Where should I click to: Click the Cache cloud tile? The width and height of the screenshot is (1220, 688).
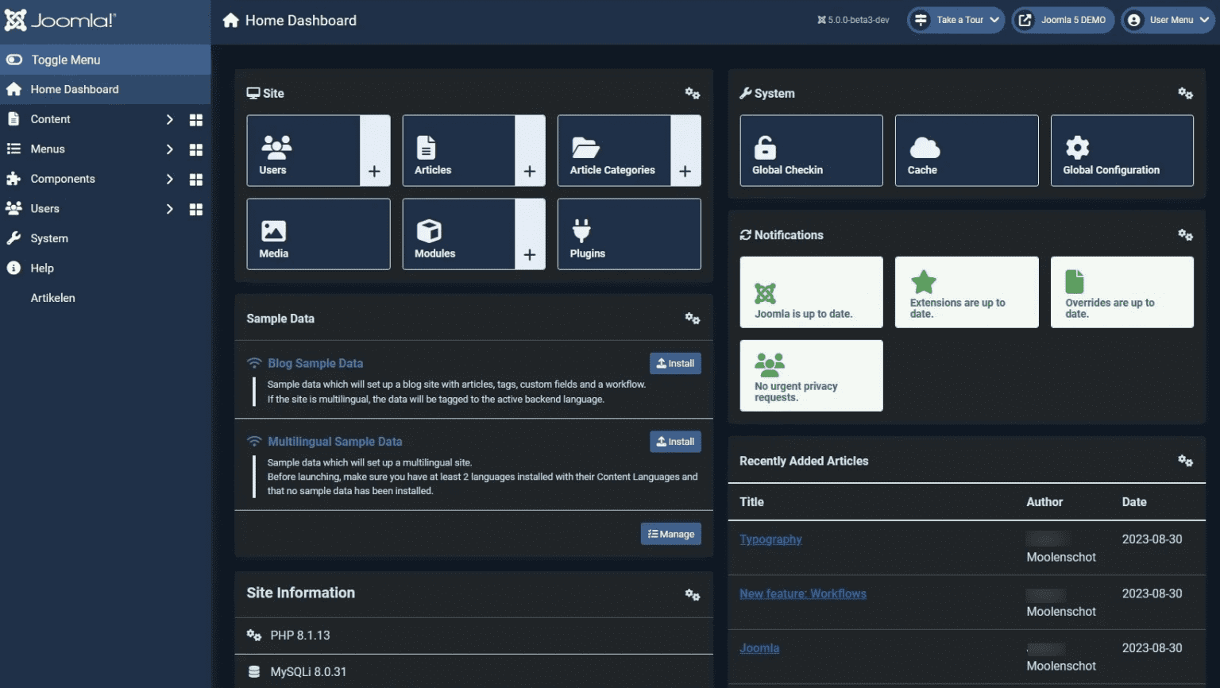pos(966,151)
